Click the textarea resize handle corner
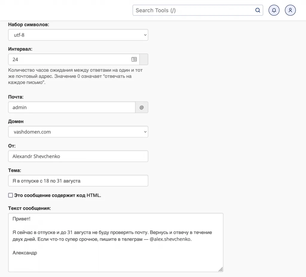Image resolution: width=306 pixels, height=277 pixels. 221,270
